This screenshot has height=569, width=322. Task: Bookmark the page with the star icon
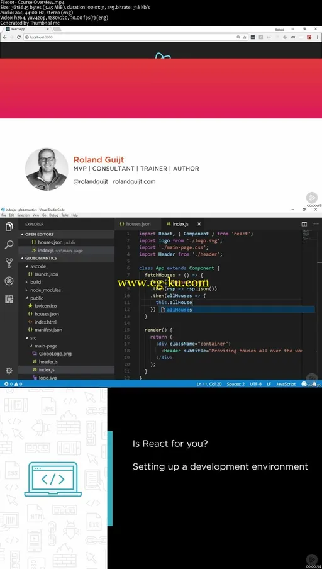click(x=245, y=37)
